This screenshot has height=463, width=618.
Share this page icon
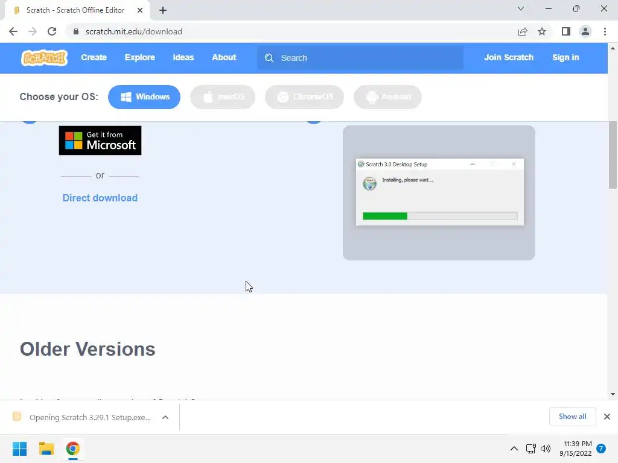click(x=522, y=31)
